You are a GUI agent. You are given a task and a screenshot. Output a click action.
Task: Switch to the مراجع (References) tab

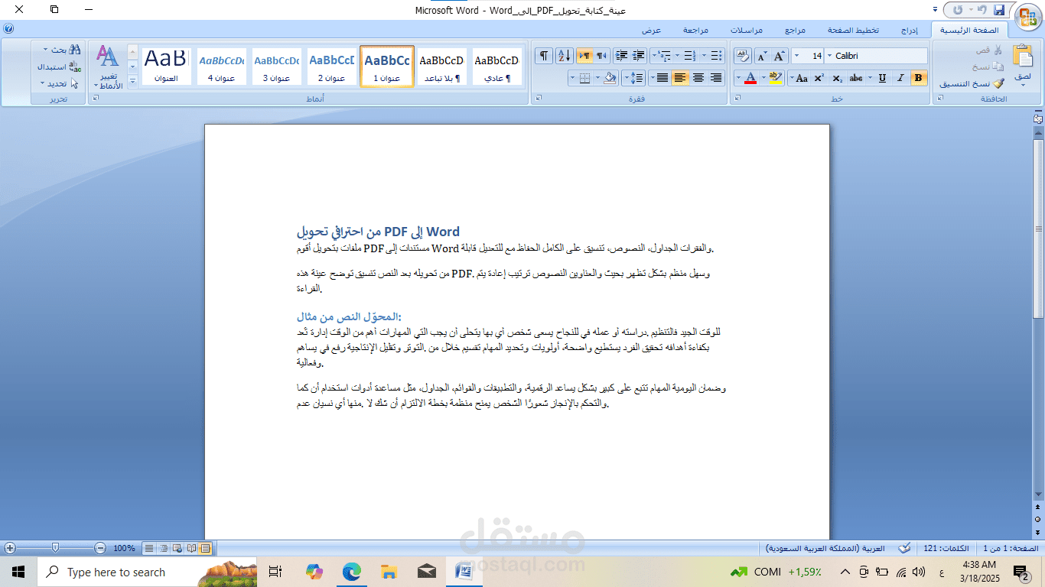coord(795,31)
